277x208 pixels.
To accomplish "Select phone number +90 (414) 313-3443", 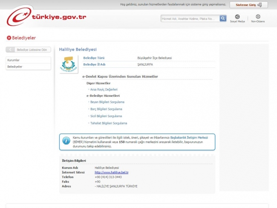I will tap(108, 177).
